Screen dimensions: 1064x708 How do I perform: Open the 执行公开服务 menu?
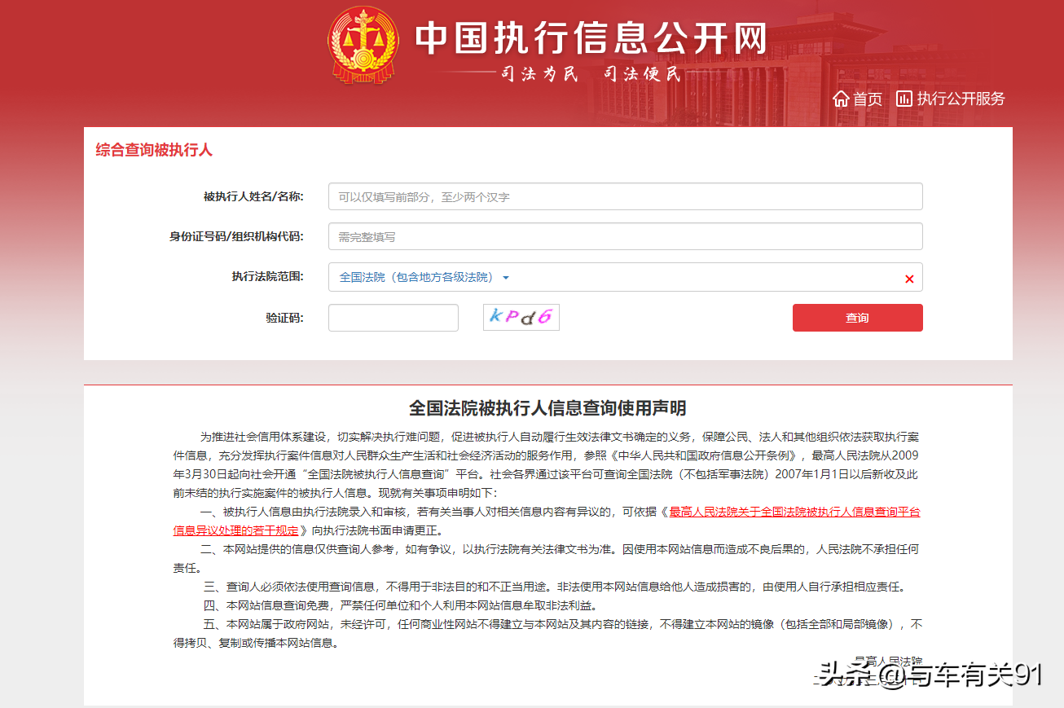(961, 99)
